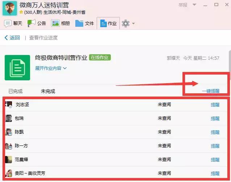Click 提醒 for 范晨燁
Screen dimensions: 231x182
[215, 160]
